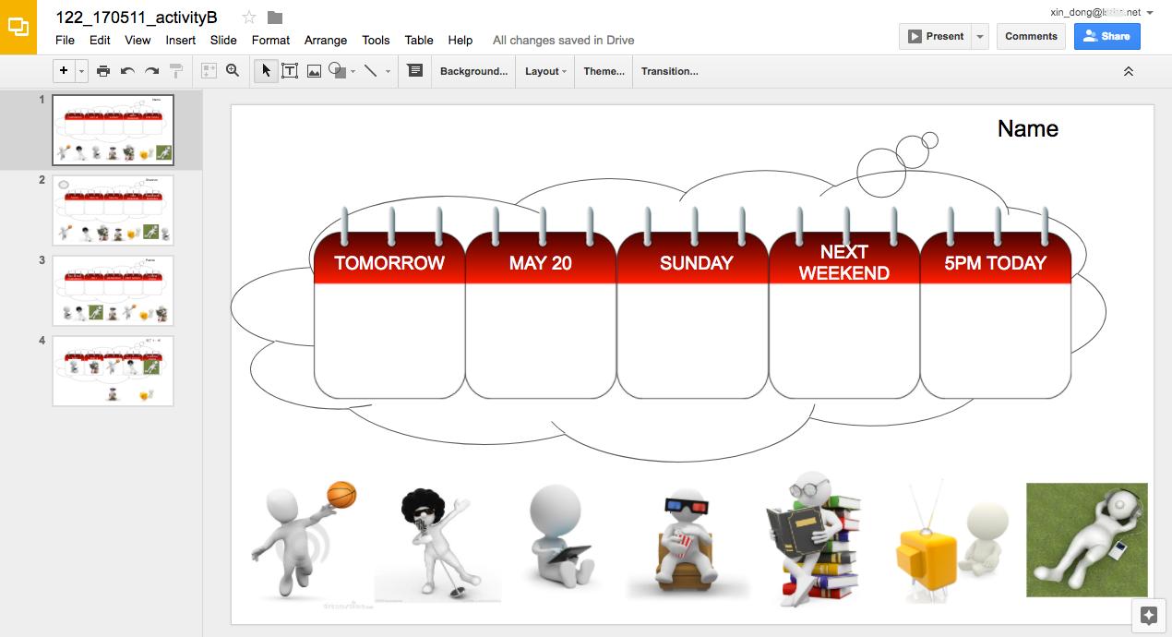Click the print icon in toolbar
This screenshot has width=1172, height=637.
point(103,71)
